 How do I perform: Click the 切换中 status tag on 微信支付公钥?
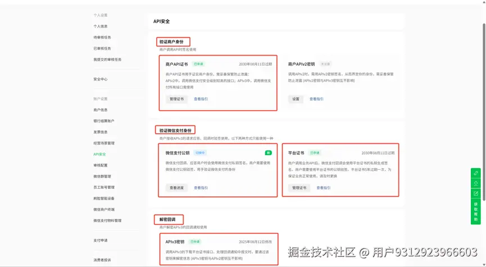(x=200, y=152)
